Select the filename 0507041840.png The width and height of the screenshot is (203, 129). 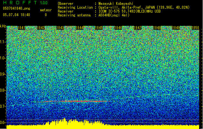tap(16, 8)
